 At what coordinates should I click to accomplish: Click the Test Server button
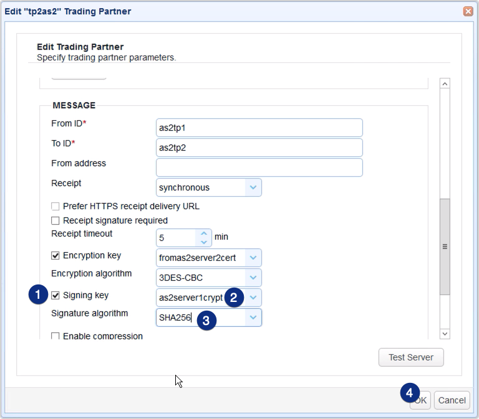[411, 357]
